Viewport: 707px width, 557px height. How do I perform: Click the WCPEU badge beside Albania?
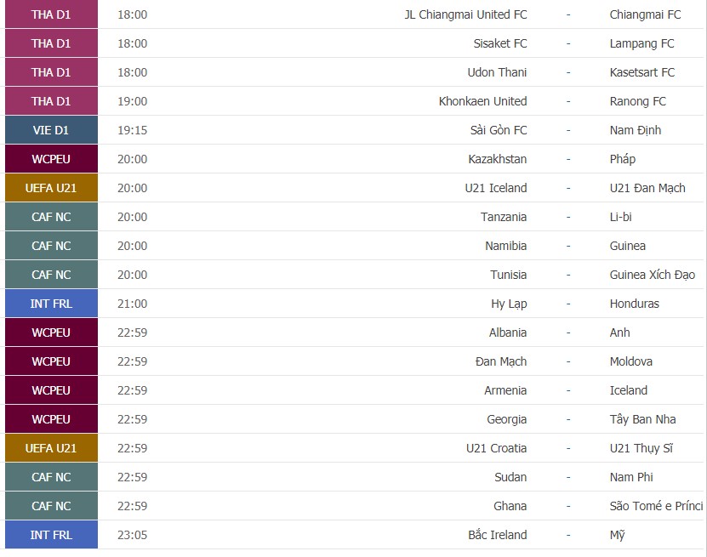pyautogui.click(x=51, y=332)
